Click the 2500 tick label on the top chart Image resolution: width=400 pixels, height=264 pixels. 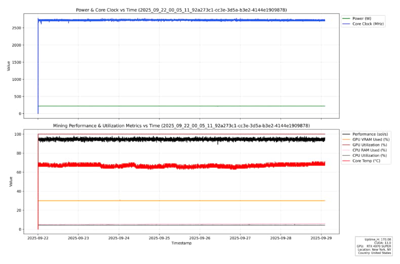click(x=17, y=28)
